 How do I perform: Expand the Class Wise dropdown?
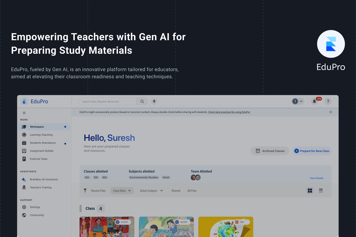[122, 191]
